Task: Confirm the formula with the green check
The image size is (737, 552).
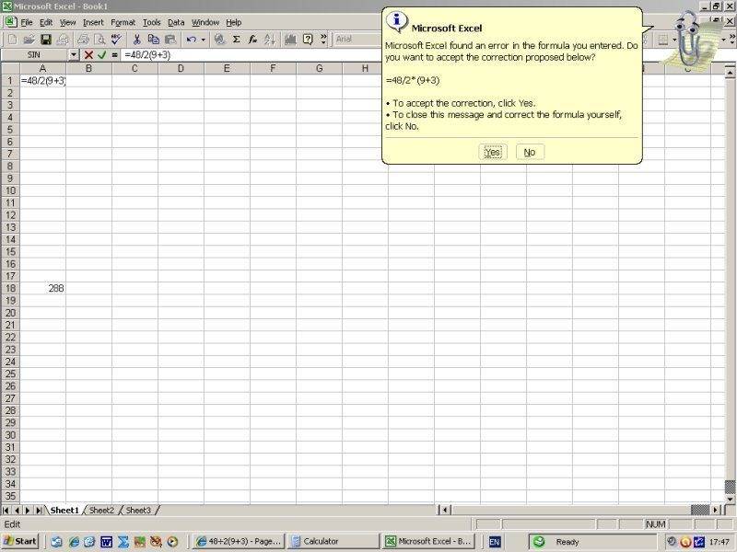Action: click(x=101, y=55)
